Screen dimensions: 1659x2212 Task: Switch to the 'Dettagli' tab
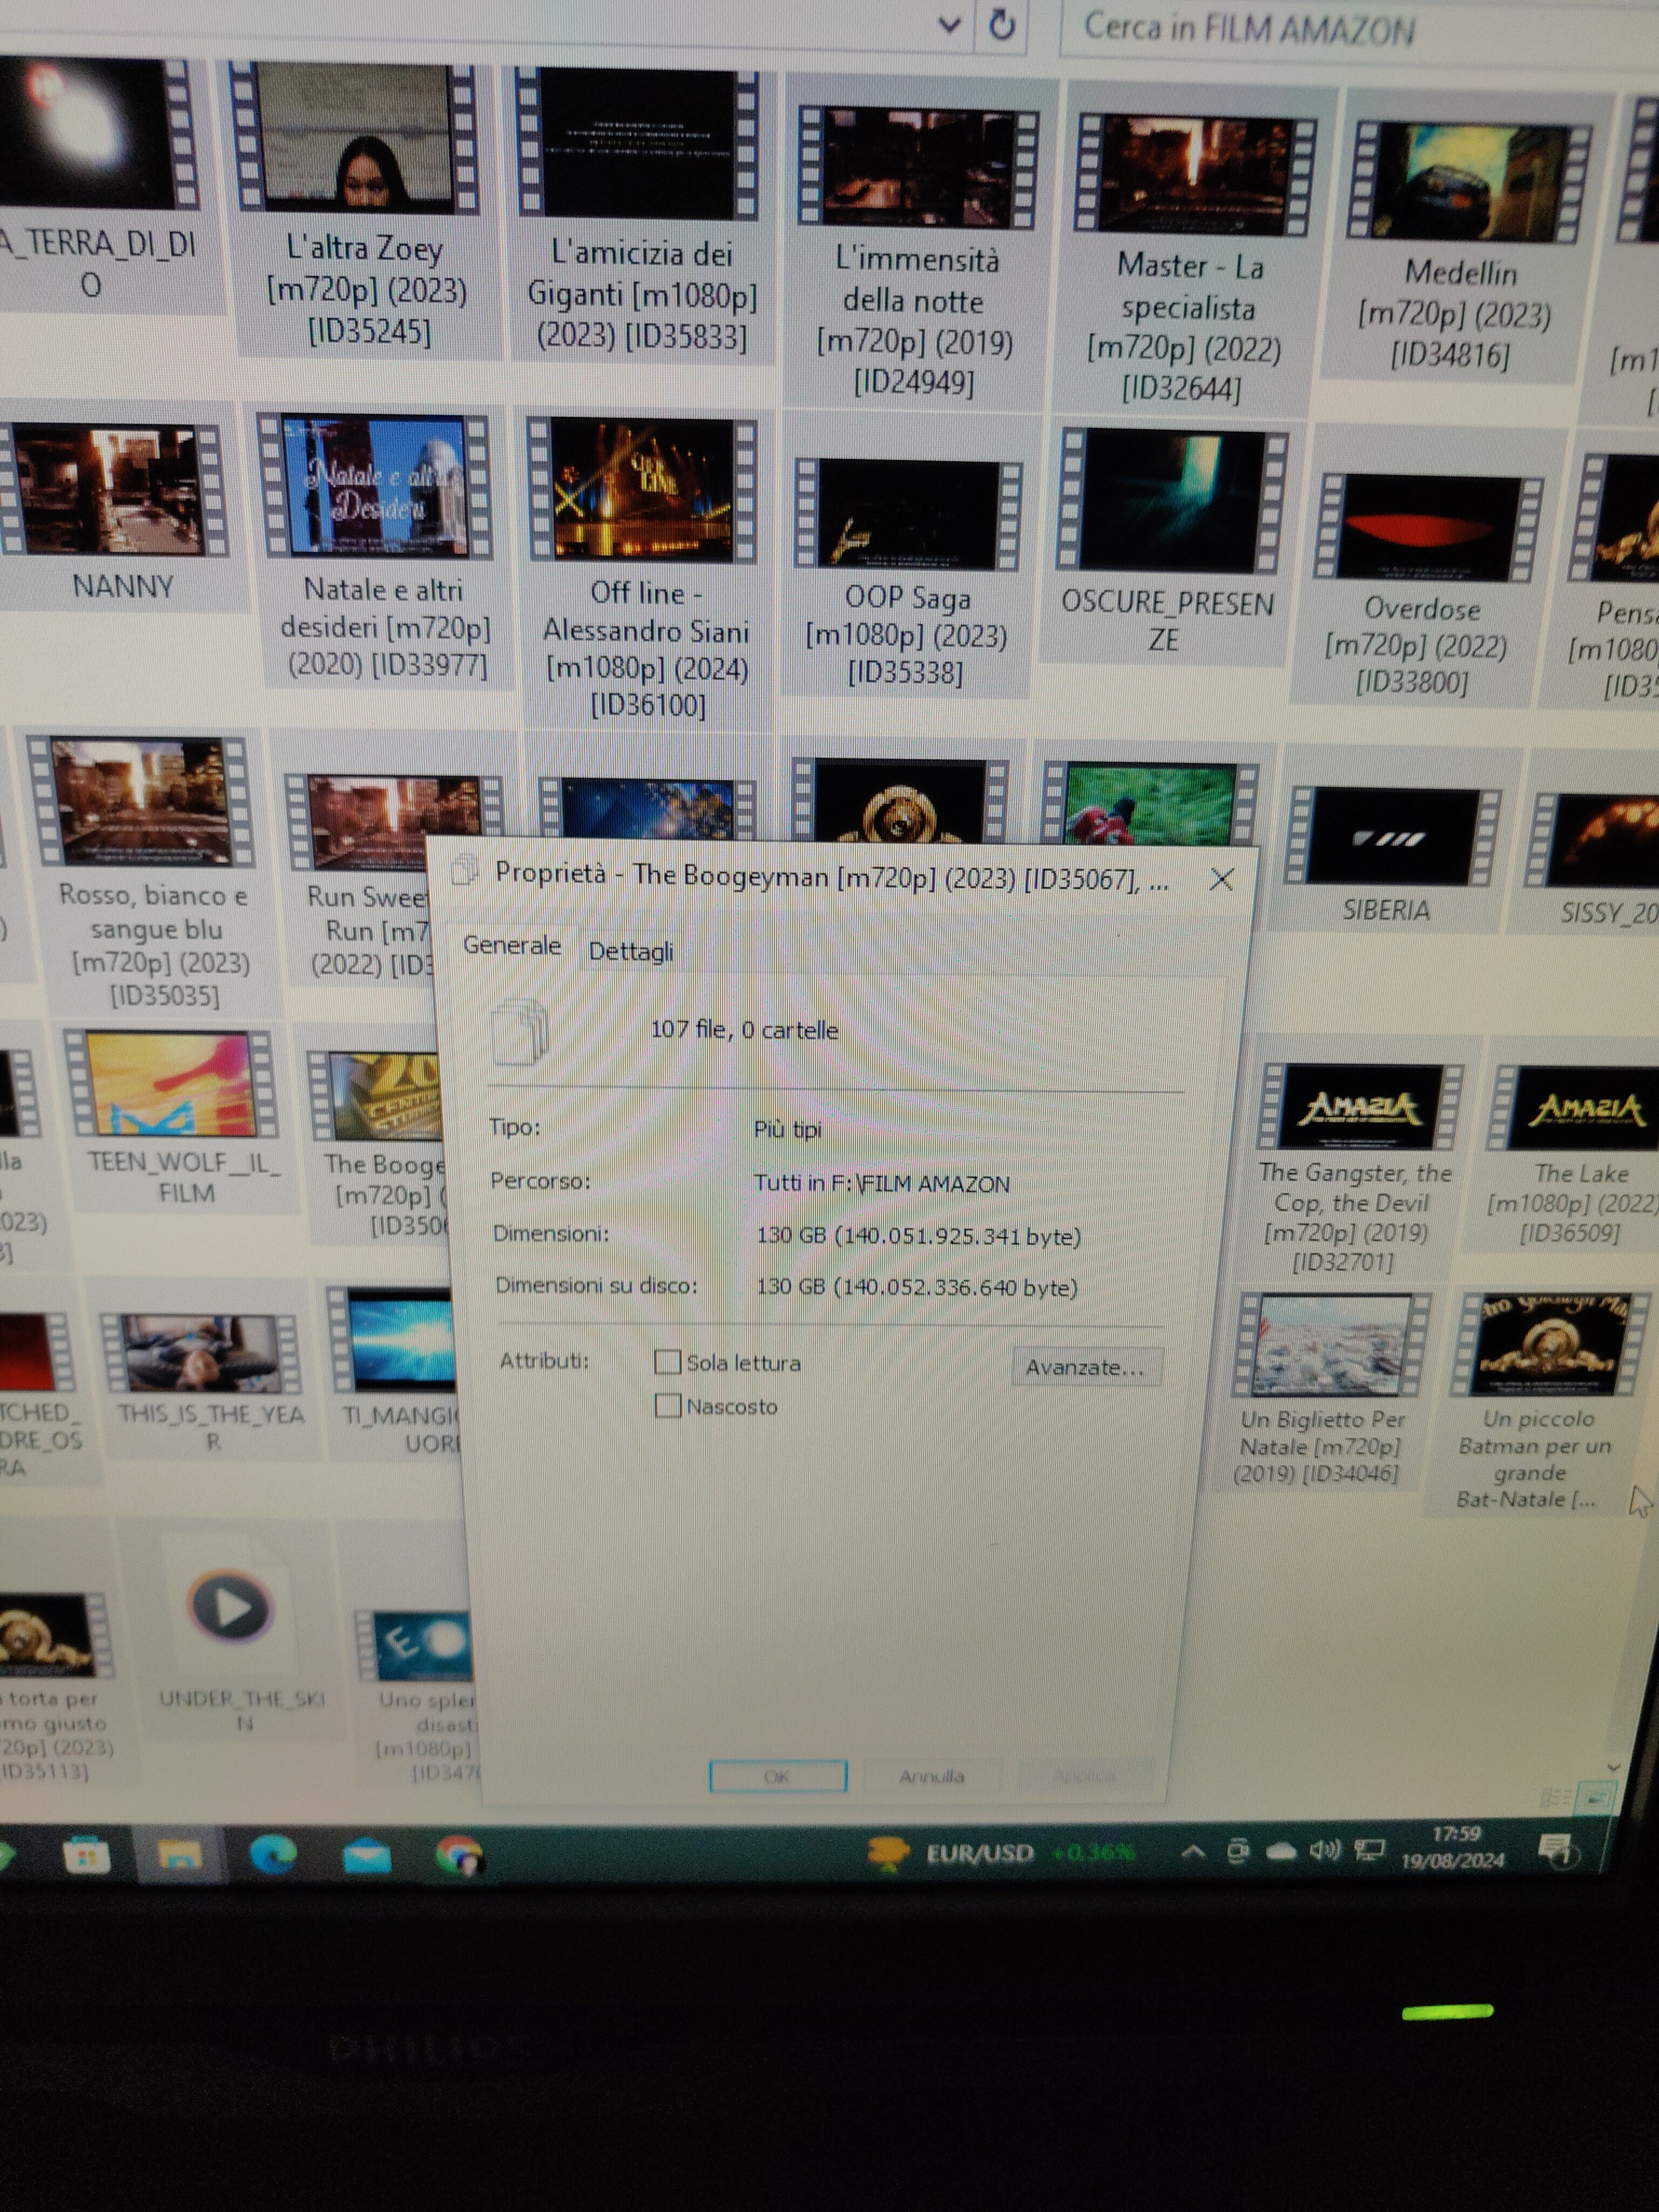[630, 951]
